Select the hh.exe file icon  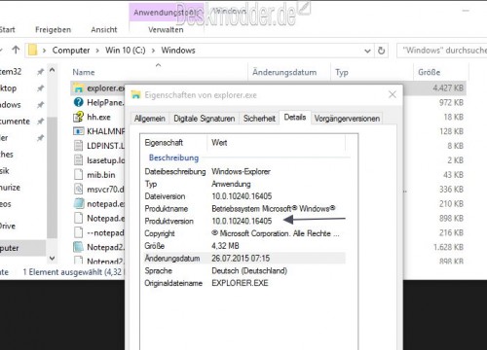coord(78,117)
